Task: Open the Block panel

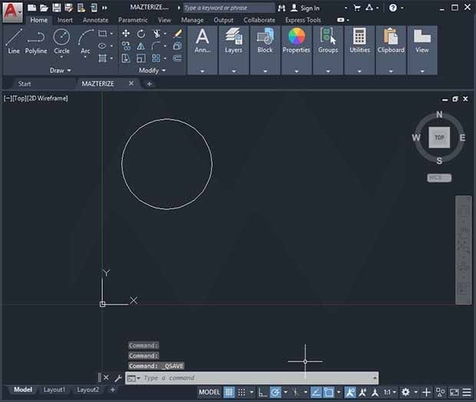Action: tap(265, 50)
